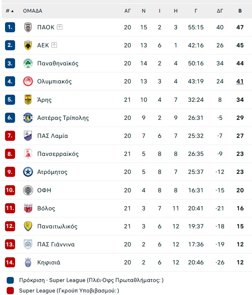Sort by the ΔΓ goal difference header
Viewport: 252px width, 295px height.
coord(220,11)
